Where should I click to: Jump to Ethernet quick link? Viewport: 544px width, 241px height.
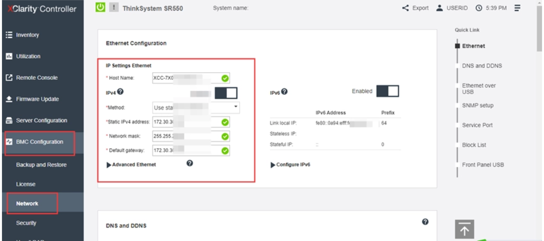pyautogui.click(x=473, y=46)
